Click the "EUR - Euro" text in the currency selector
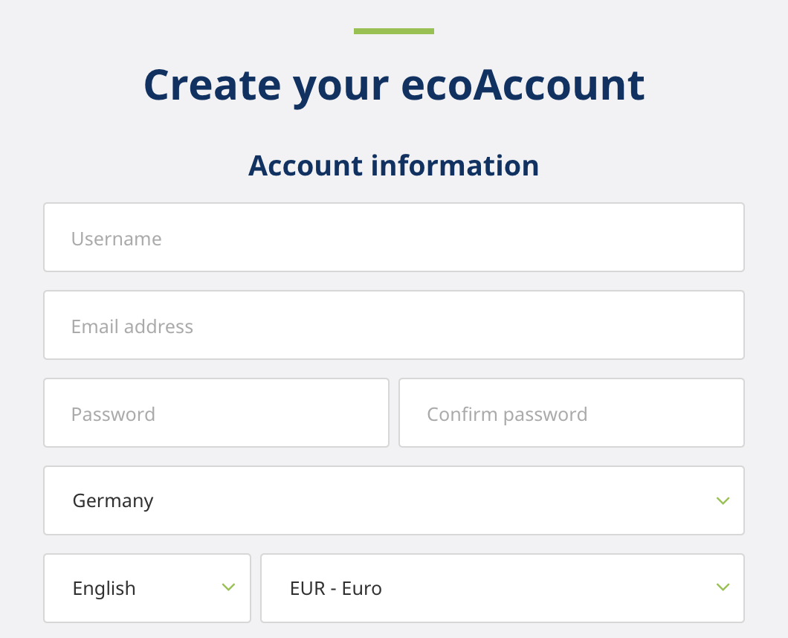Screen dimensions: 788x638 coord(336,589)
